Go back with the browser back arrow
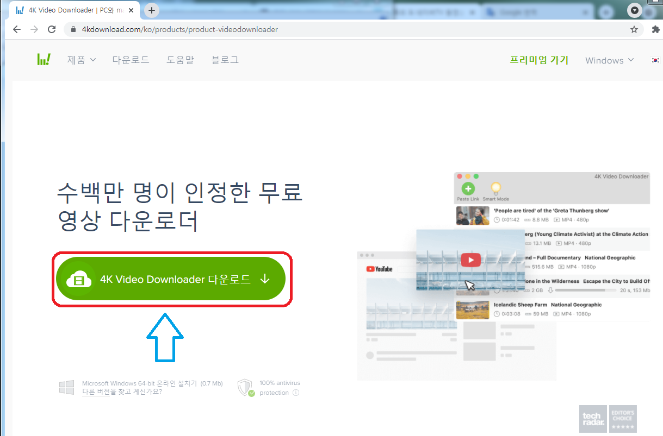 coord(17,29)
